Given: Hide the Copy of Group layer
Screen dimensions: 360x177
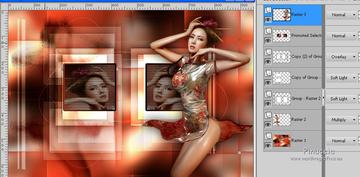Looking at the screenshot, I should pos(268,83).
